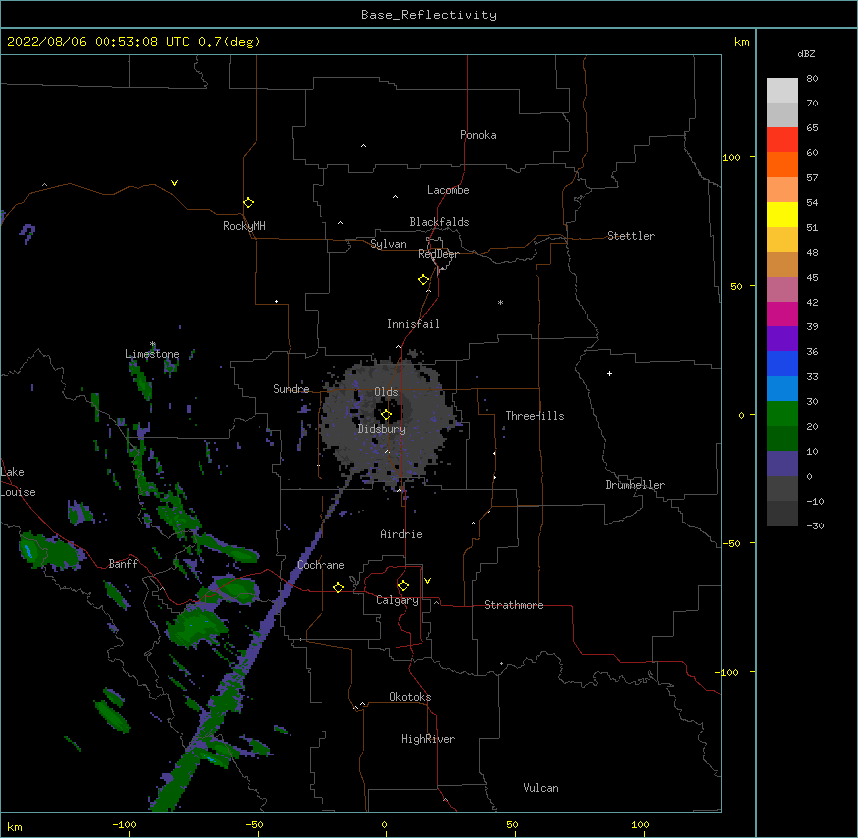Click the yellow diamond marker above RockyMH
The width and height of the screenshot is (858, 838).
click(248, 203)
